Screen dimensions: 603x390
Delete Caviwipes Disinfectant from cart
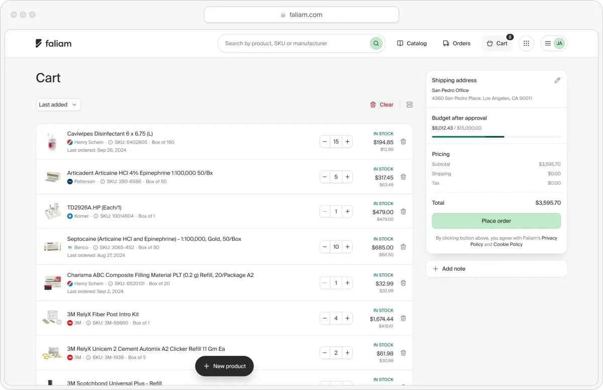click(403, 142)
